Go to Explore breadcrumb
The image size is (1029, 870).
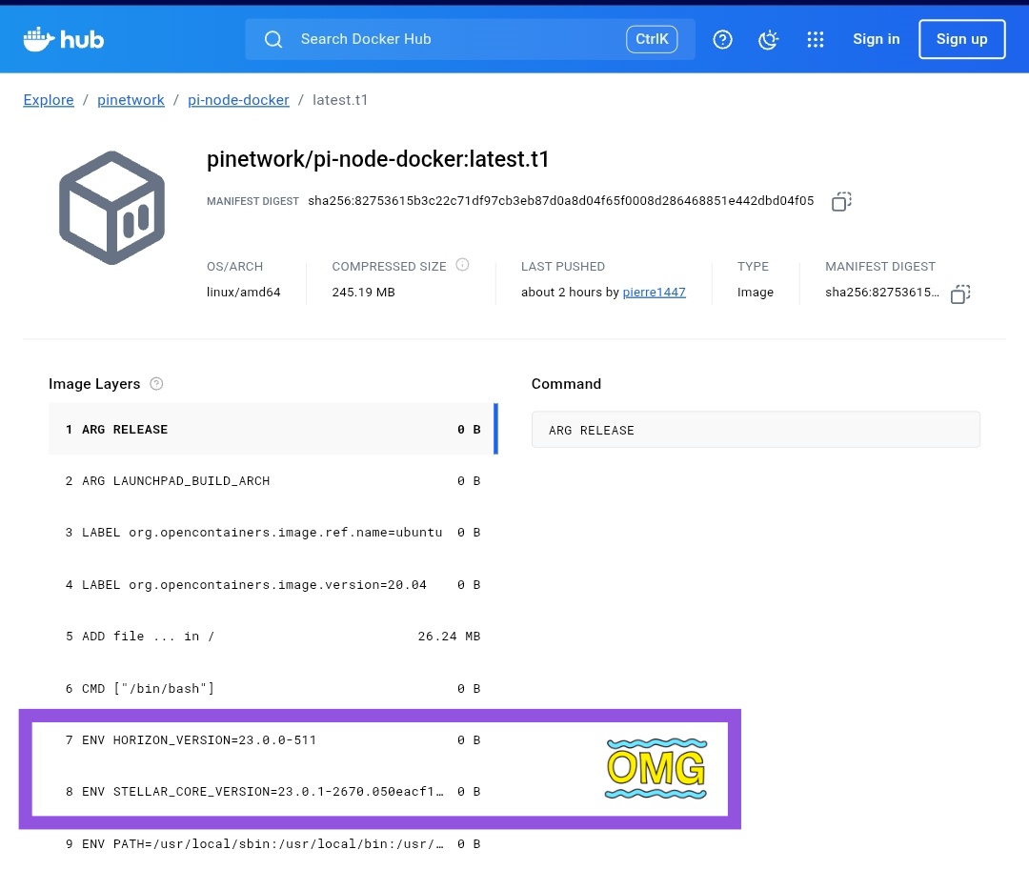coord(49,100)
